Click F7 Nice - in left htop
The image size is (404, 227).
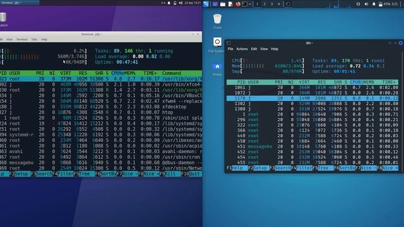point(128,174)
